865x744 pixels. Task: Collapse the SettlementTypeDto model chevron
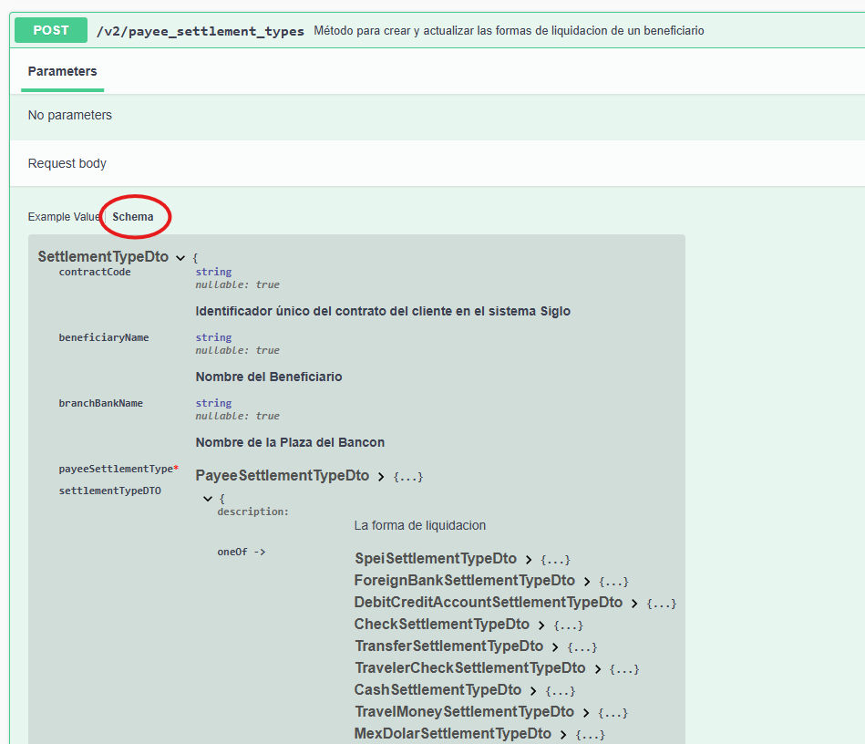pyautogui.click(x=180, y=258)
